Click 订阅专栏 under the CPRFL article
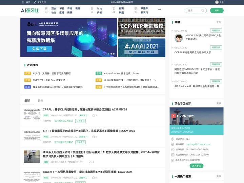Image resolution: width=244 pixels, height=183 pixels. pyautogui.click(x=80, y=121)
